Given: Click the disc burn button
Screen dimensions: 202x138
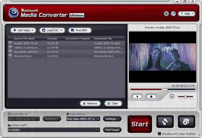Looking at the screenshot, I should pos(186,122).
